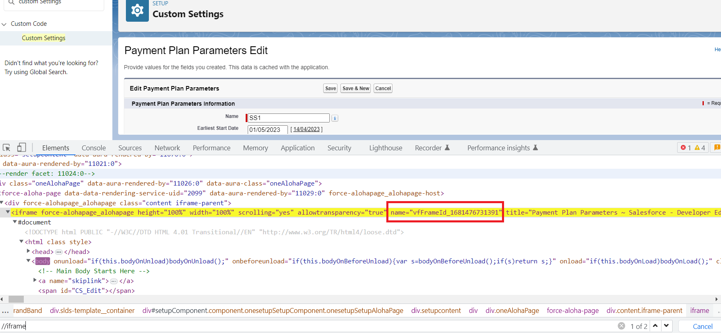The width and height of the screenshot is (721, 333).
Task: Select div.oneAlohaPage breadcrumb
Action: tap(512, 310)
